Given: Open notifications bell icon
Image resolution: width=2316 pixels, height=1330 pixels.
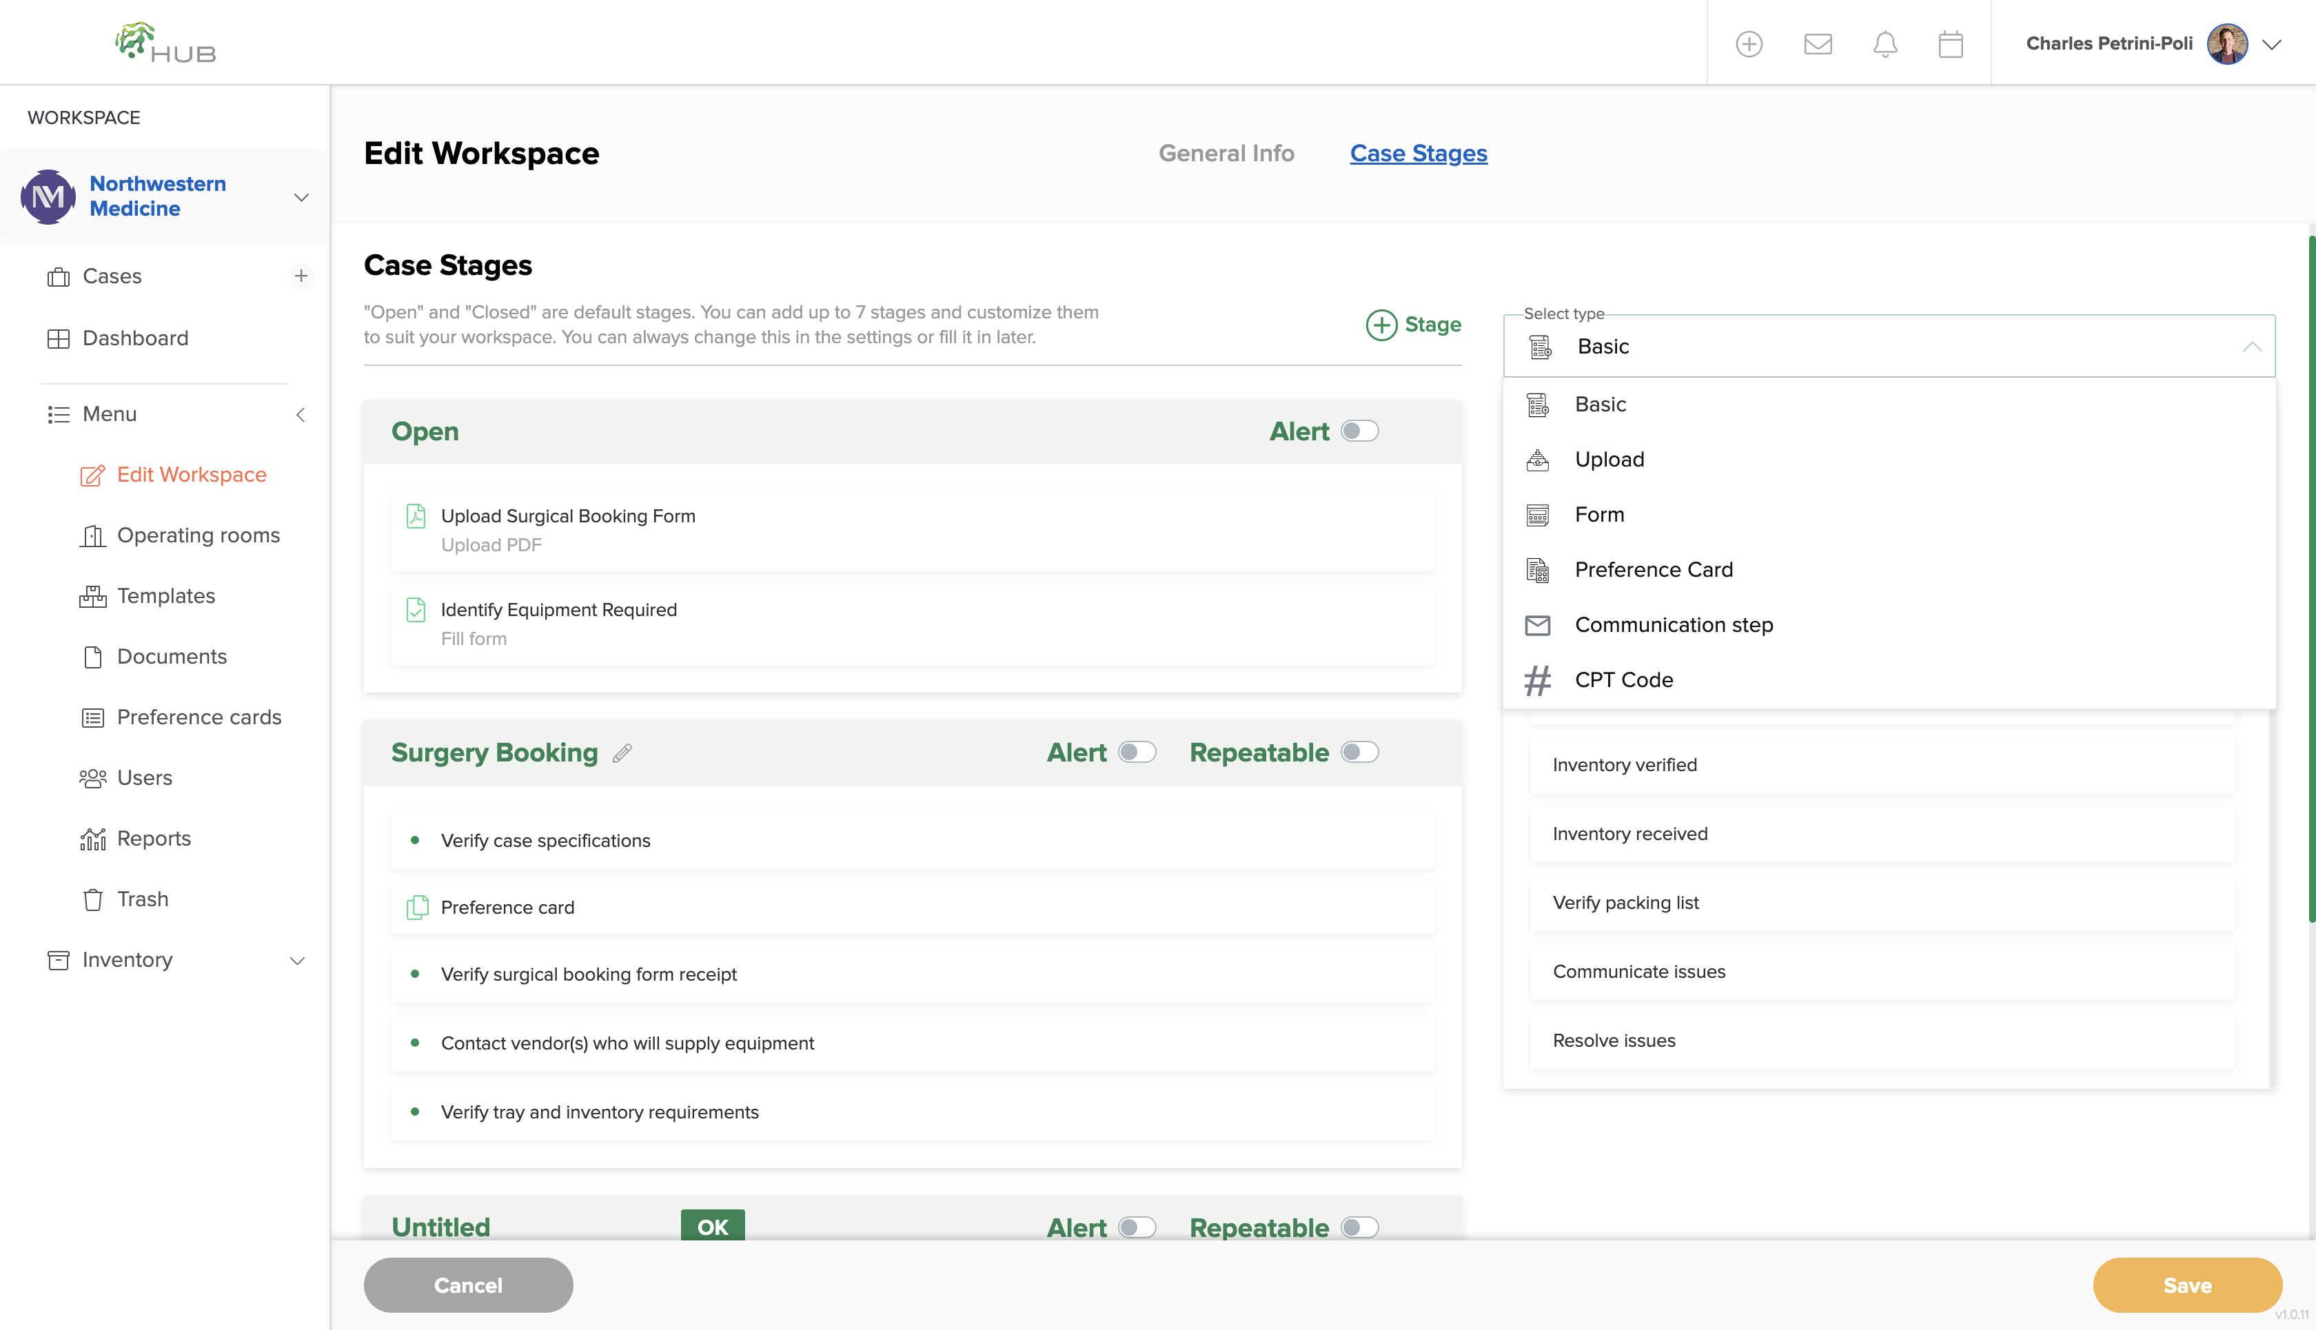Looking at the screenshot, I should [x=1885, y=44].
